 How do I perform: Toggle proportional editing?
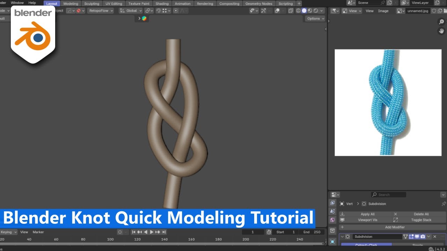tap(176, 11)
